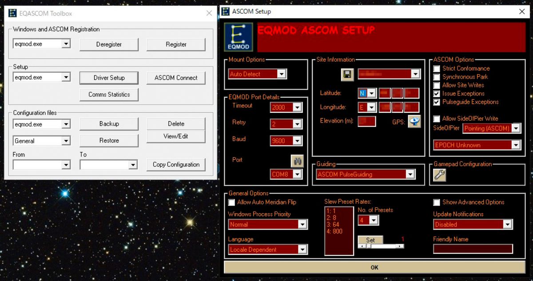Viewport: 533px width, 281px height.
Task: Open Gamepad Configuration via the wrench icon
Action: pos(440,175)
